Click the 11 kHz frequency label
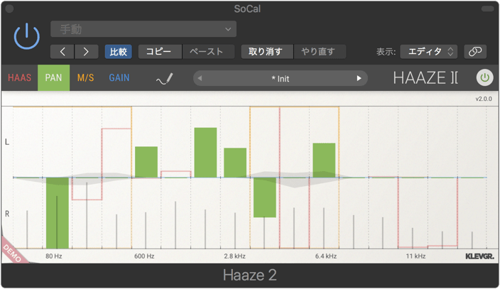 (415, 256)
